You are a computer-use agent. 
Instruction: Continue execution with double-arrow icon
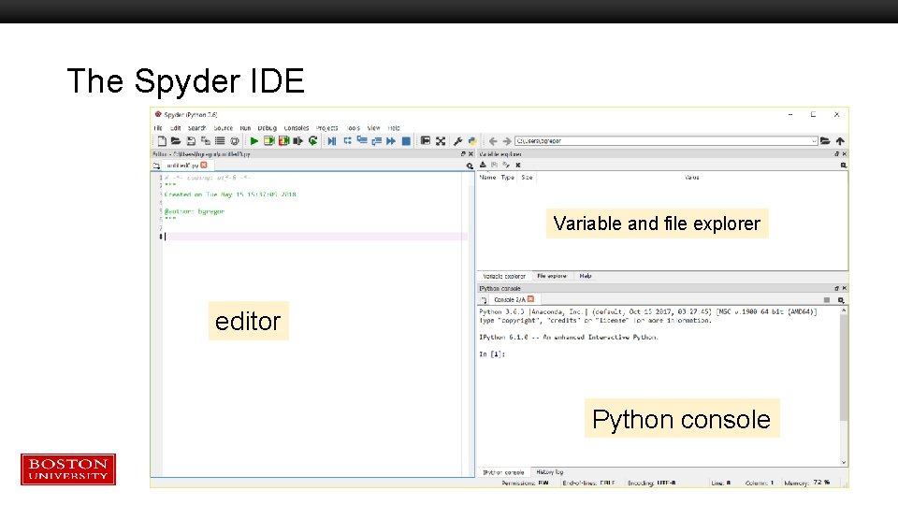(391, 141)
